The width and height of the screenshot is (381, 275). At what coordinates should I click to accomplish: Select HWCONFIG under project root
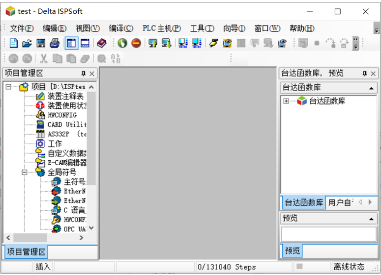pyautogui.click(x=62, y=115)
